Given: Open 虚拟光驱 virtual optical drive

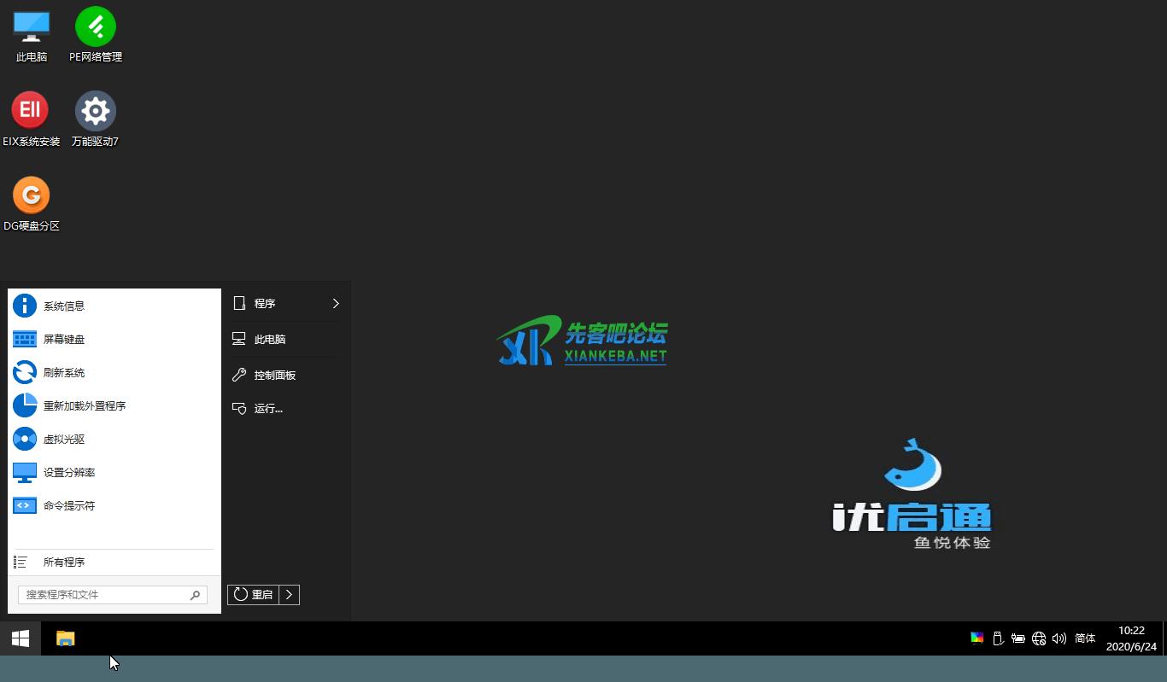Looking at the screenshot, I should coord(62,439).
